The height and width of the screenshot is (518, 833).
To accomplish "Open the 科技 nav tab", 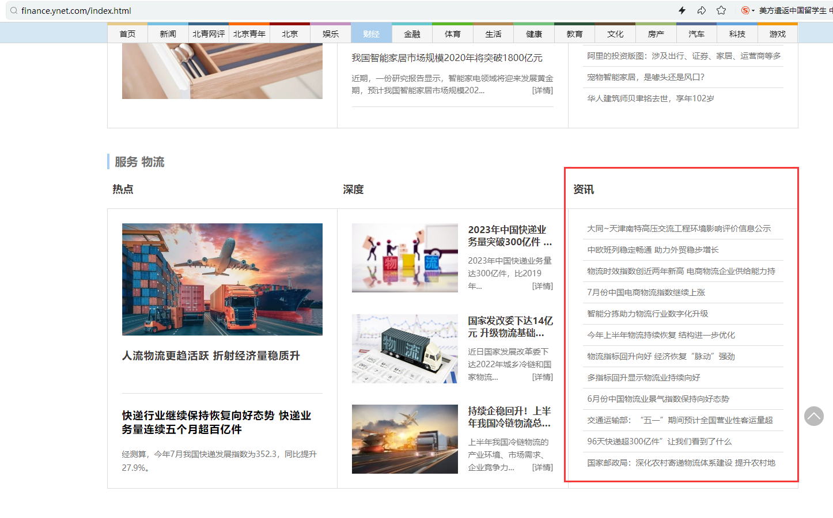I will pos(737,34).
